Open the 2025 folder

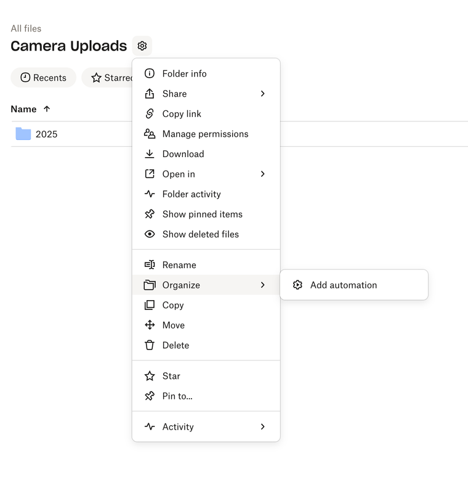[46, 134]
